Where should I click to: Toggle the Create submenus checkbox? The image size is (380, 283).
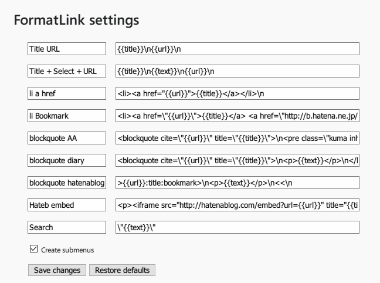click(x=33, y=249)
